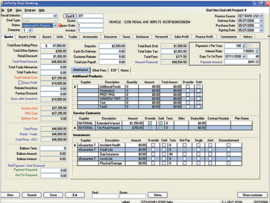
Task: Toggle the Gross Profit checkbox
Action: (x=21, y=83)
